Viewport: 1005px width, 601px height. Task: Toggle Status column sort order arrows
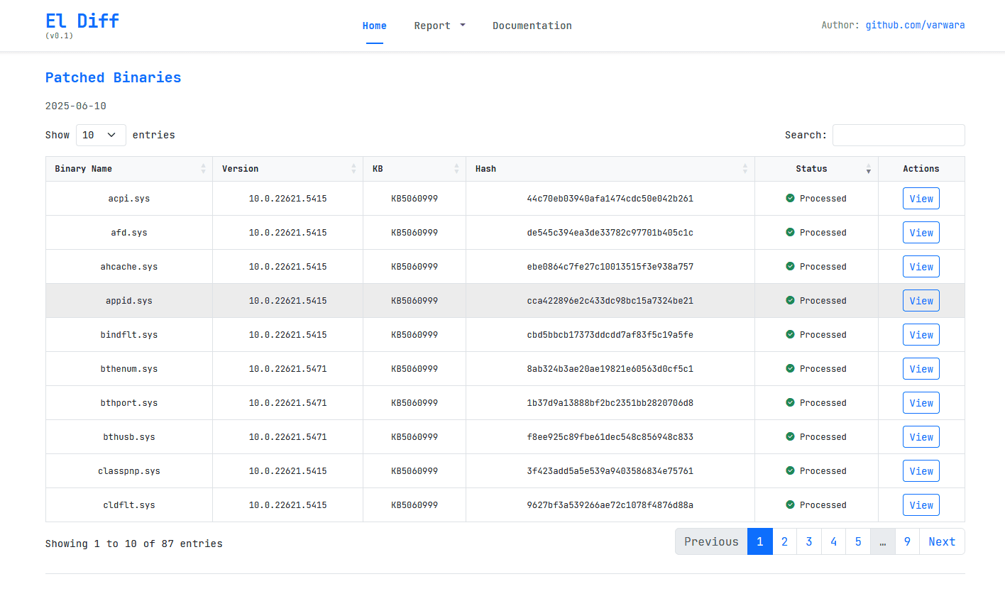click(x=868, y=169)
